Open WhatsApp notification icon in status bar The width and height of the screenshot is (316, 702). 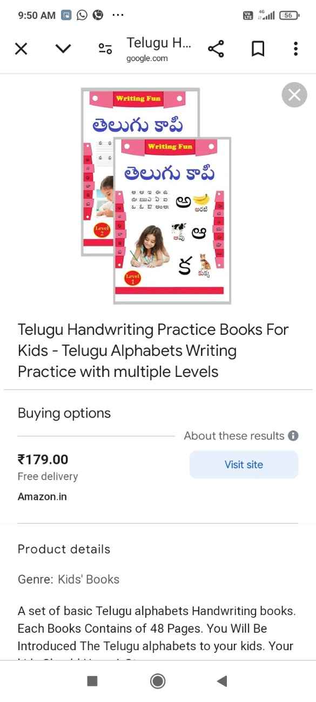(x=82, y=15)
